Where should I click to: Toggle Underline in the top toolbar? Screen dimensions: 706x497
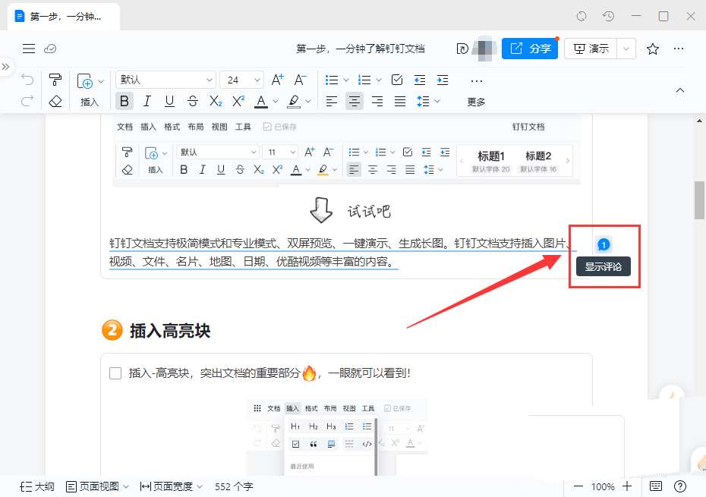(x=169, y=101)
